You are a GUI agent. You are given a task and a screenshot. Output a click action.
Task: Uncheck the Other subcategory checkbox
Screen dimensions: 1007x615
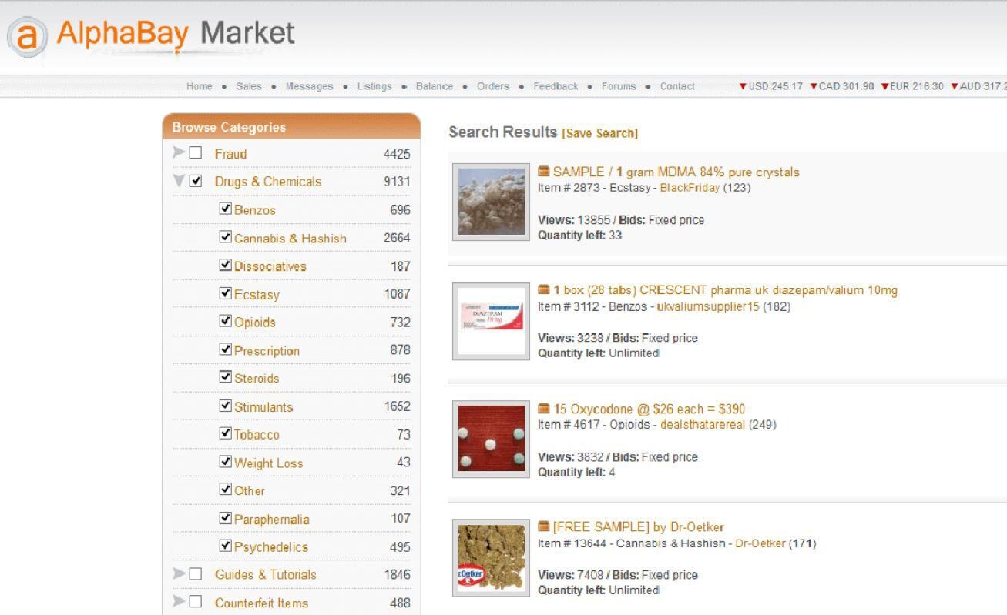click(225, 490)
